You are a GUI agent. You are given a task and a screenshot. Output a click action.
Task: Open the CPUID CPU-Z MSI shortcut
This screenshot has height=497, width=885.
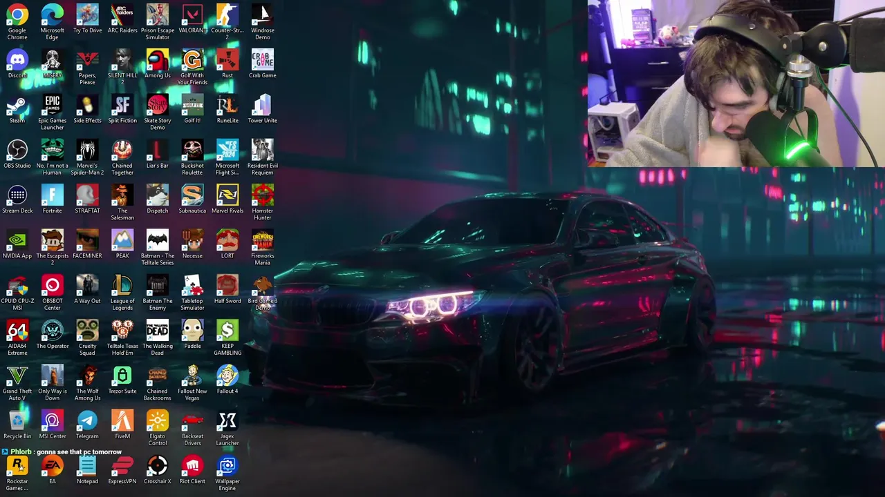[17, 285]
